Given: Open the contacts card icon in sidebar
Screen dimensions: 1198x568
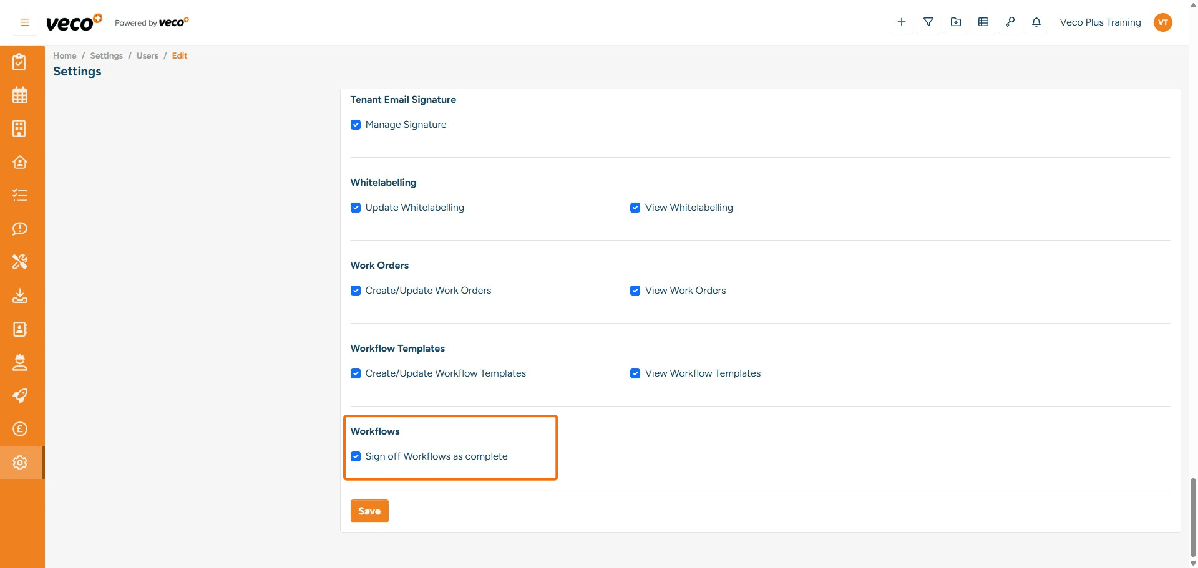Looking at the screenshot, I should [x=20, y=330].
